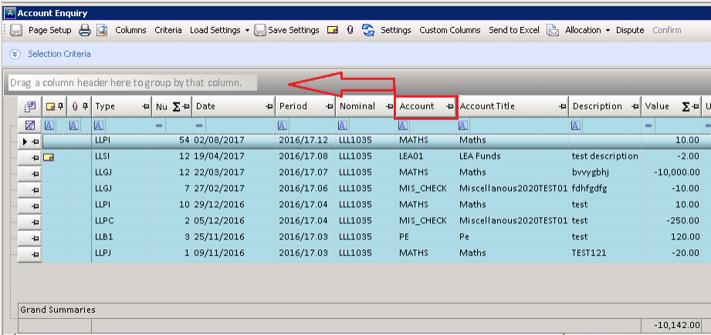Click the mail document icon beside Allocation

click(552, 30)
